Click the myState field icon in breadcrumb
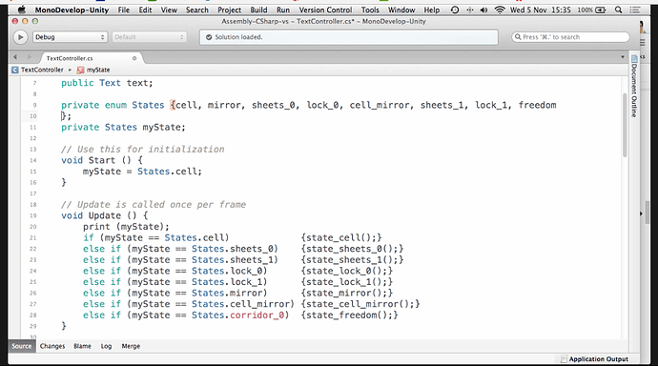This screenshot has width=658, height=366. tap(80, 70)
